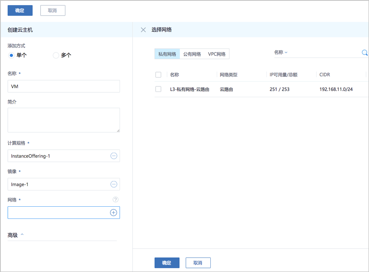Click the search magnifier icon
The image size is (369, 272).
point(365,53)
